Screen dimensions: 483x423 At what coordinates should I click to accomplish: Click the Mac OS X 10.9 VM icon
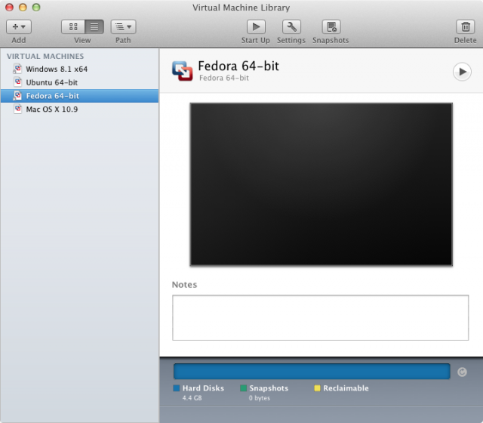tap(17, 109)
